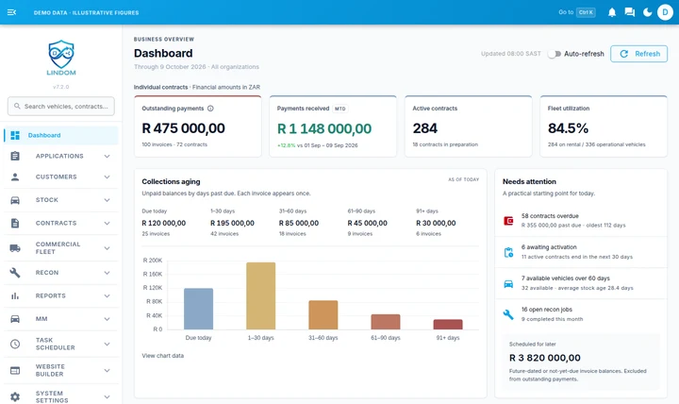
Task: Click the Go to Ctrl K shortcut
Action: click(577, 12)
